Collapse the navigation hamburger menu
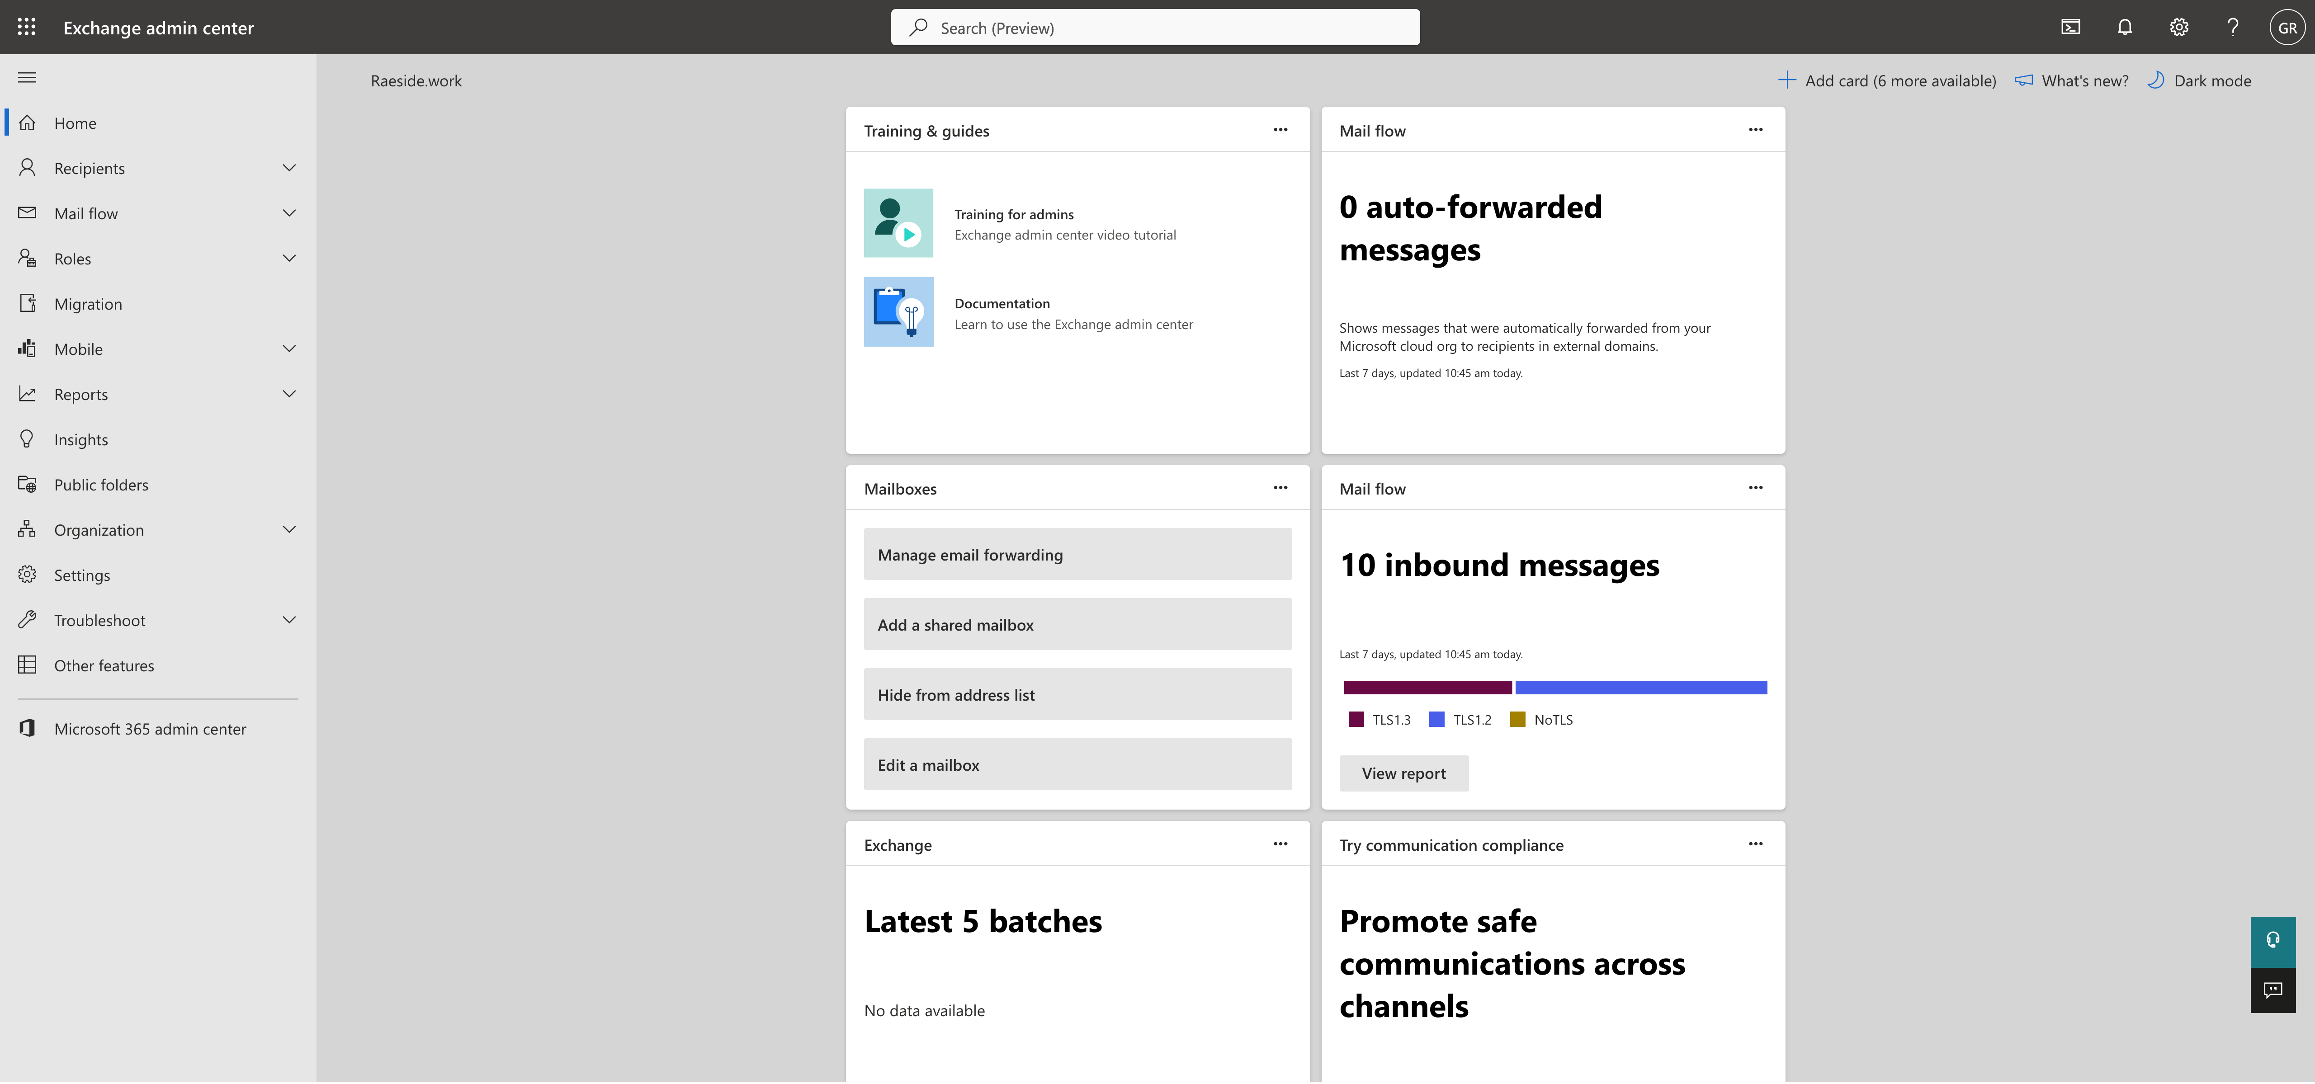This screenshot has width=2315, height=1084. (27, 77)
